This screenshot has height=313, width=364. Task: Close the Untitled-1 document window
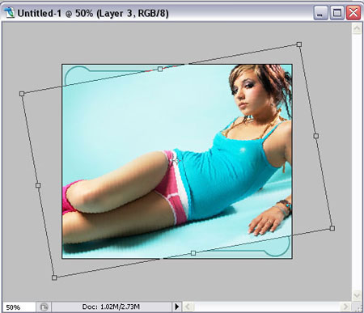pos(353,13)
